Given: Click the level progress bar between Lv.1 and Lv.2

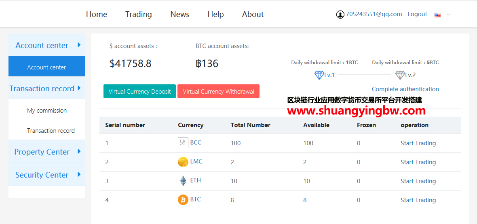Looking at the screenshot, I should [364, 75].
